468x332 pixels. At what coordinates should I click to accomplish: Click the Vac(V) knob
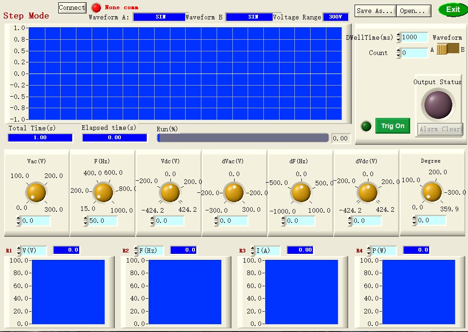click(x=37, y=192)
